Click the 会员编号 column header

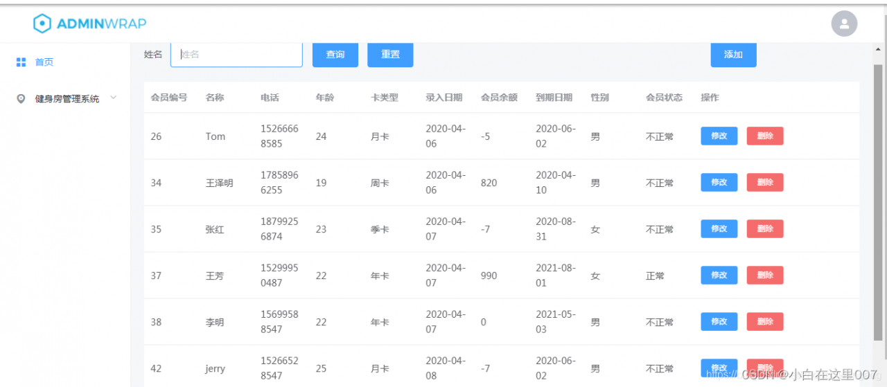point(169,98)
